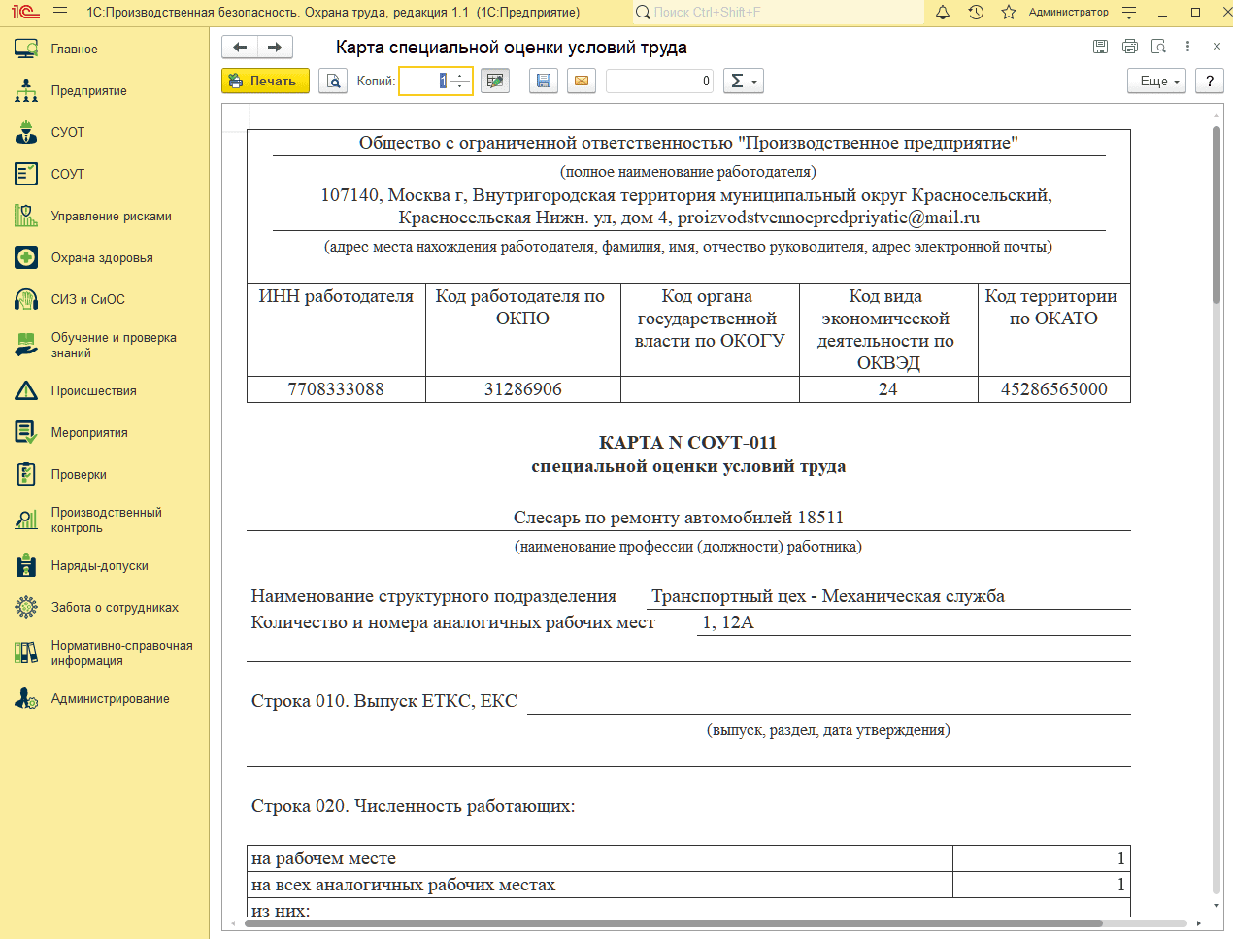This screenshot has height=939, width=1233.
Task: Click scroll right arrow at bottom
Action: click(1199, 923)
